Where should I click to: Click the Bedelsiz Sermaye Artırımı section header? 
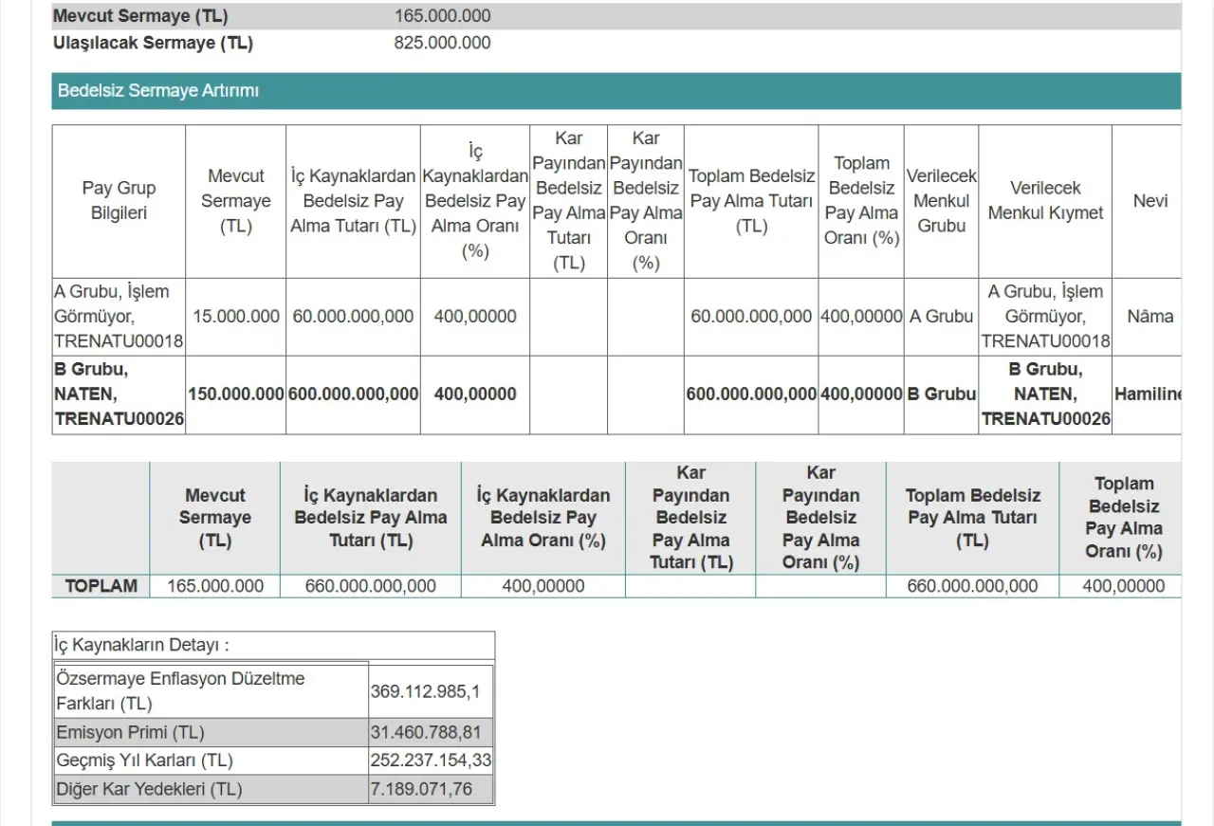[158, 91]
